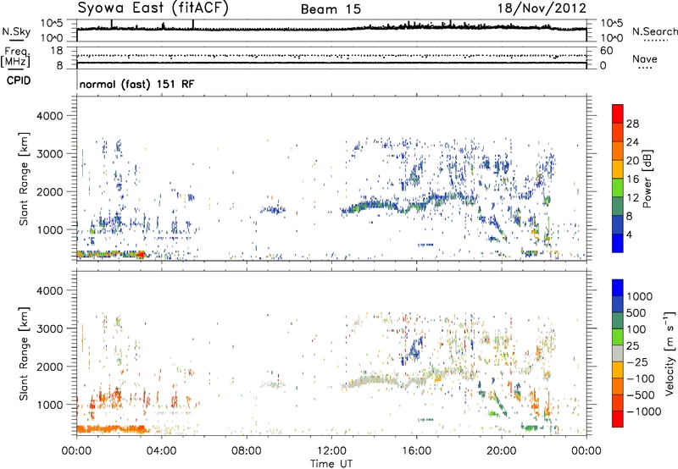678x469 pixels.
Task: Click the "25" label on the velocity colorbar
Action: coord(632,345)
